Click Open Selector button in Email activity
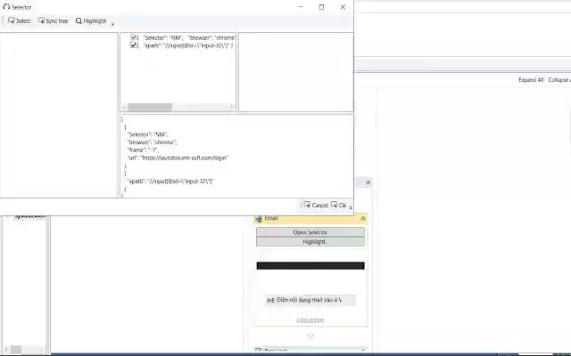The image size is (571, 356). tap(310, 232)
